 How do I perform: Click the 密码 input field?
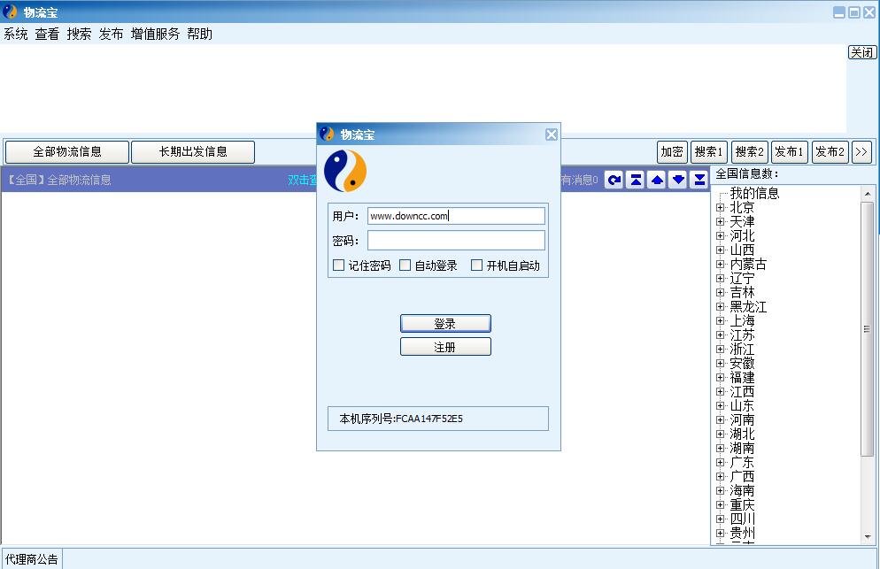coord(456,240)
